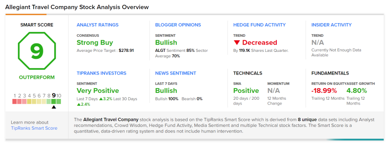387x144 pixels.
Task: Click the Smart Score octagon showing 9
Action: pyautogui.click(x=37, y=51)
